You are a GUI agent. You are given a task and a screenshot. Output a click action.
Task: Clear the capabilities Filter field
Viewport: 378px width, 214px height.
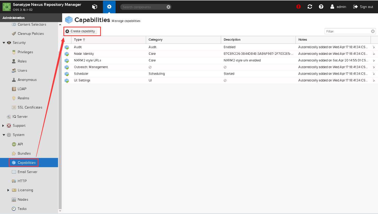click(x=373, y=31)
